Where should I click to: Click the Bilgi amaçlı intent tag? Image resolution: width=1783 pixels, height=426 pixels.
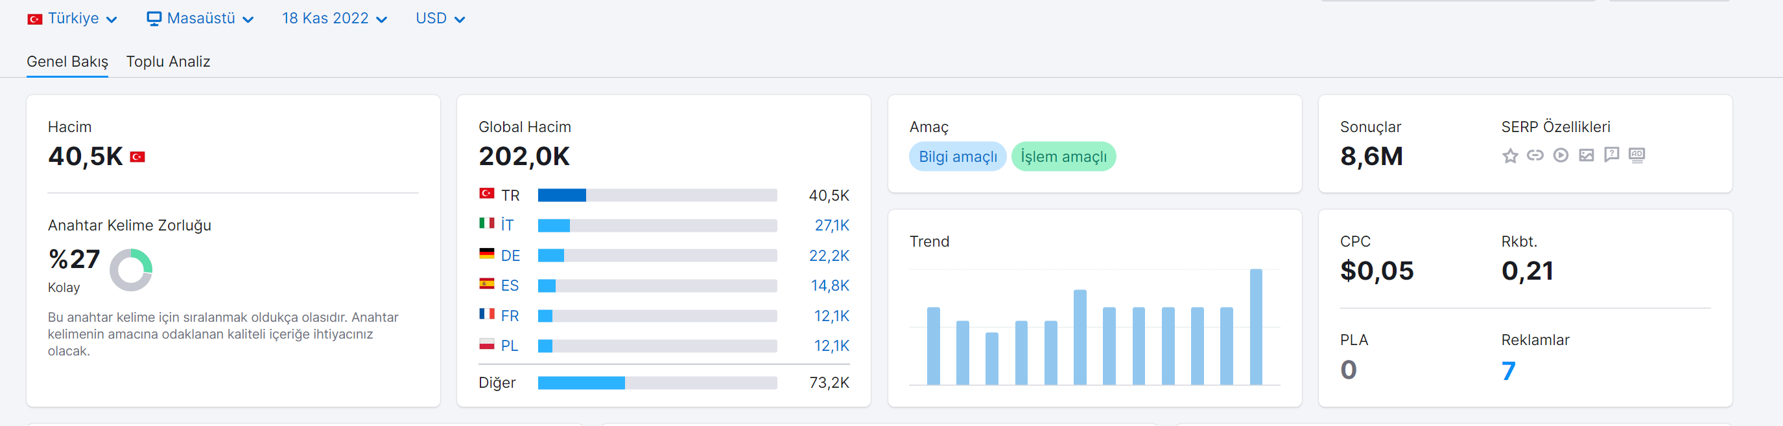[957, 157]
